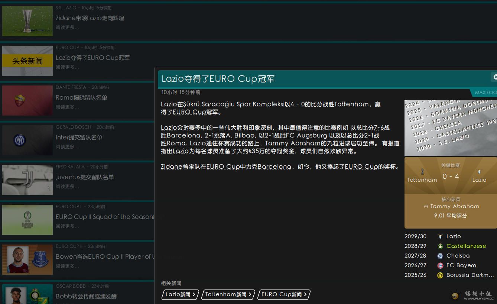Image resolution: width=497 pixels, height=304 pixels.
Task: Open the 头条新闻 headline thumbnail
Action: tap(27, 61)
